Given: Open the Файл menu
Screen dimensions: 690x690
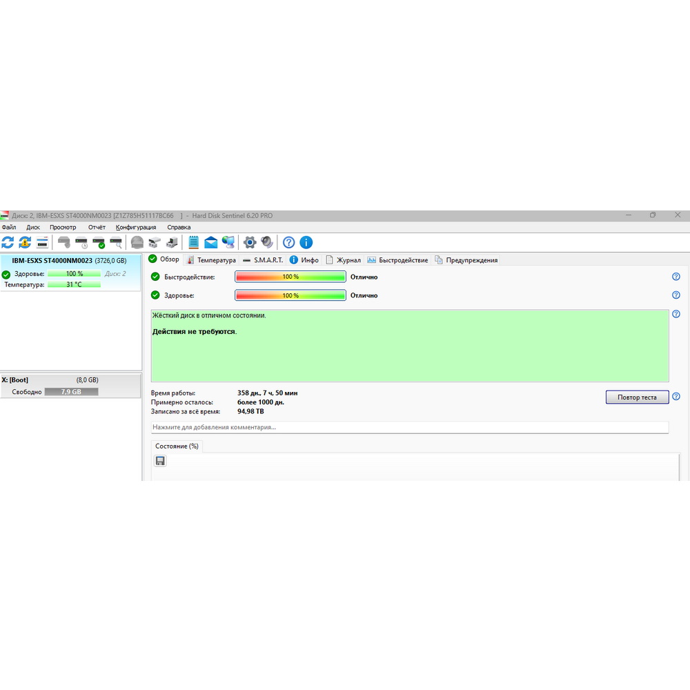Looking at the screenshot, I should [x=9, y=227].
